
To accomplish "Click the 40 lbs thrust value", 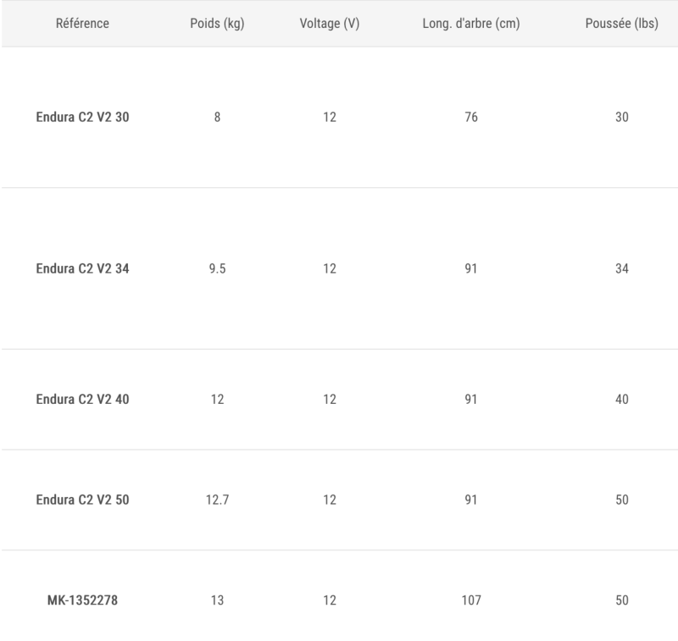I will (x=622, y=399).
